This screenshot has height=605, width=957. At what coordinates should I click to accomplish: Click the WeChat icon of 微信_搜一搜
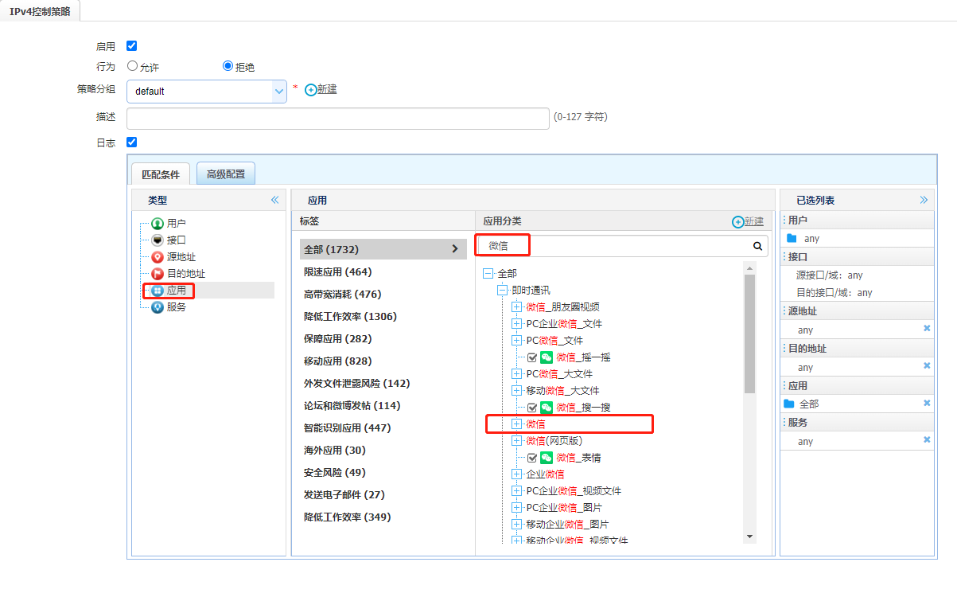coord(547,408)
